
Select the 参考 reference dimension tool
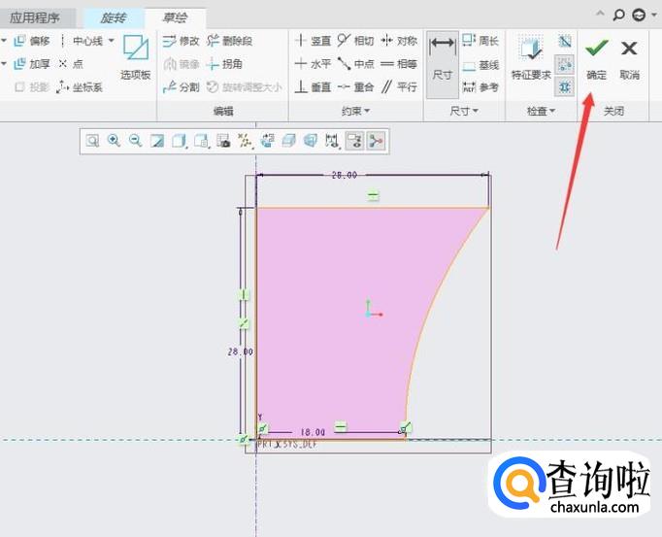(x=480, y=87)
